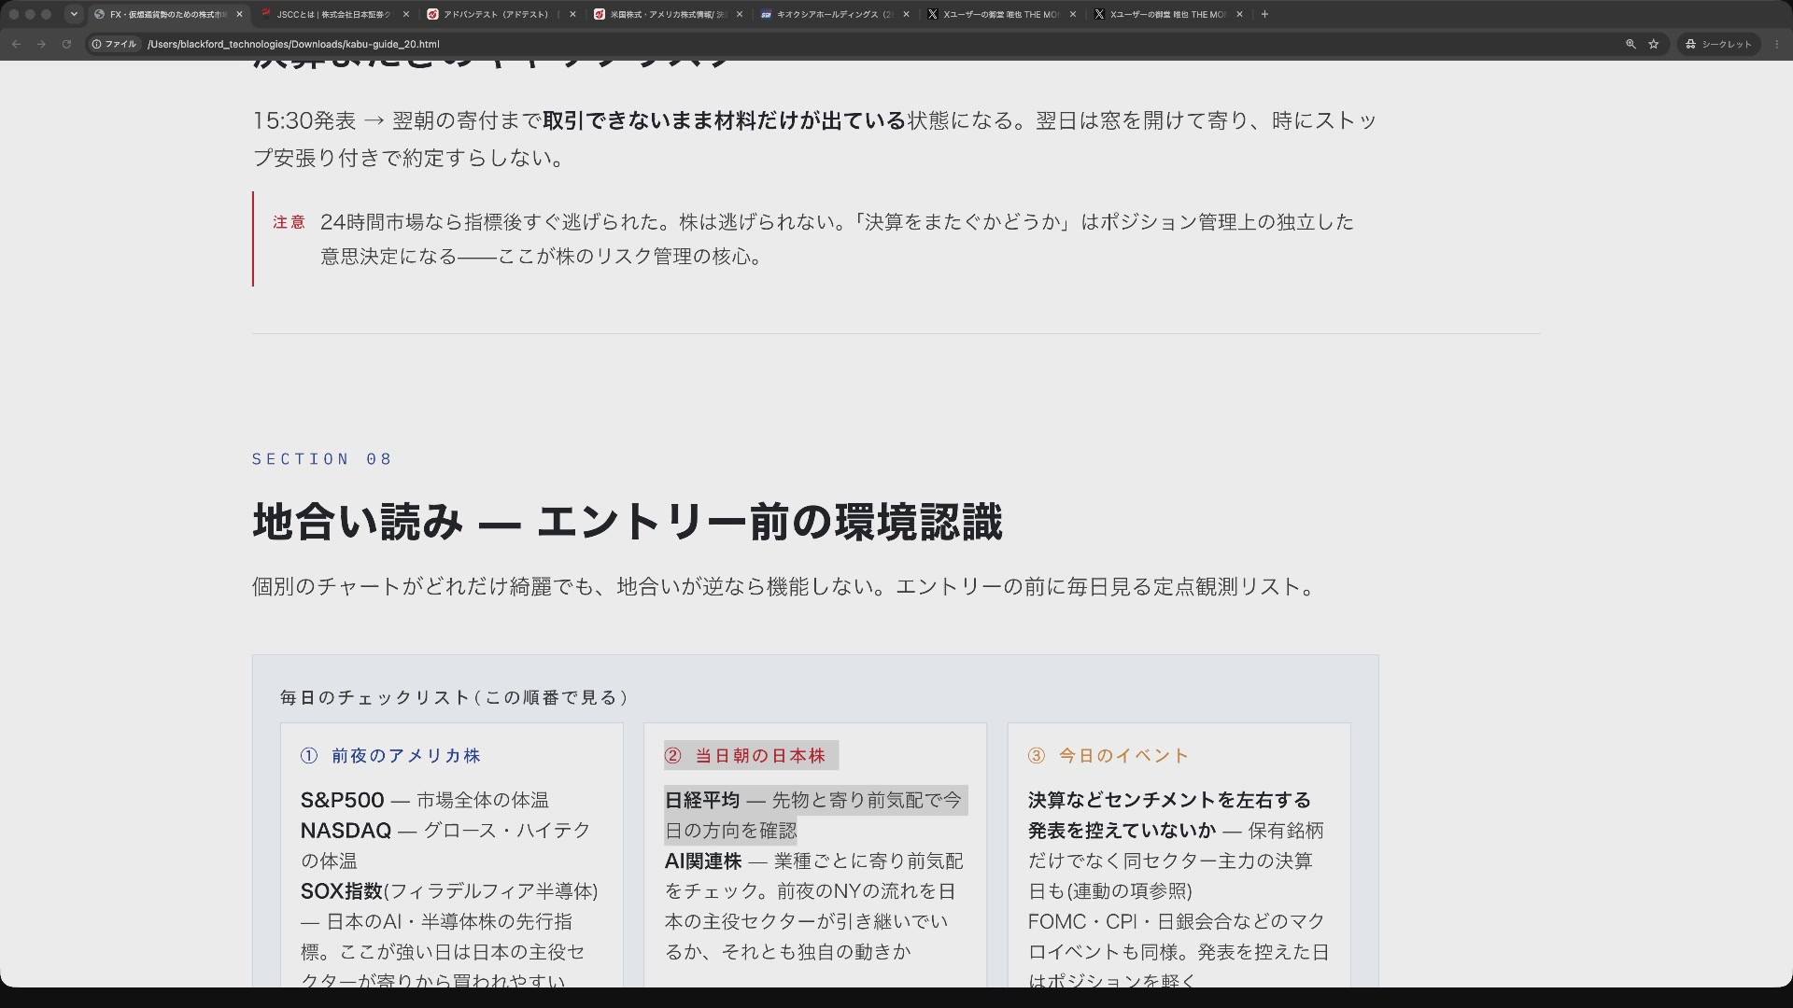Click the highlighted ② 当日朝の日本株 title
The image size is (1793, 1008).
point(751,755)
